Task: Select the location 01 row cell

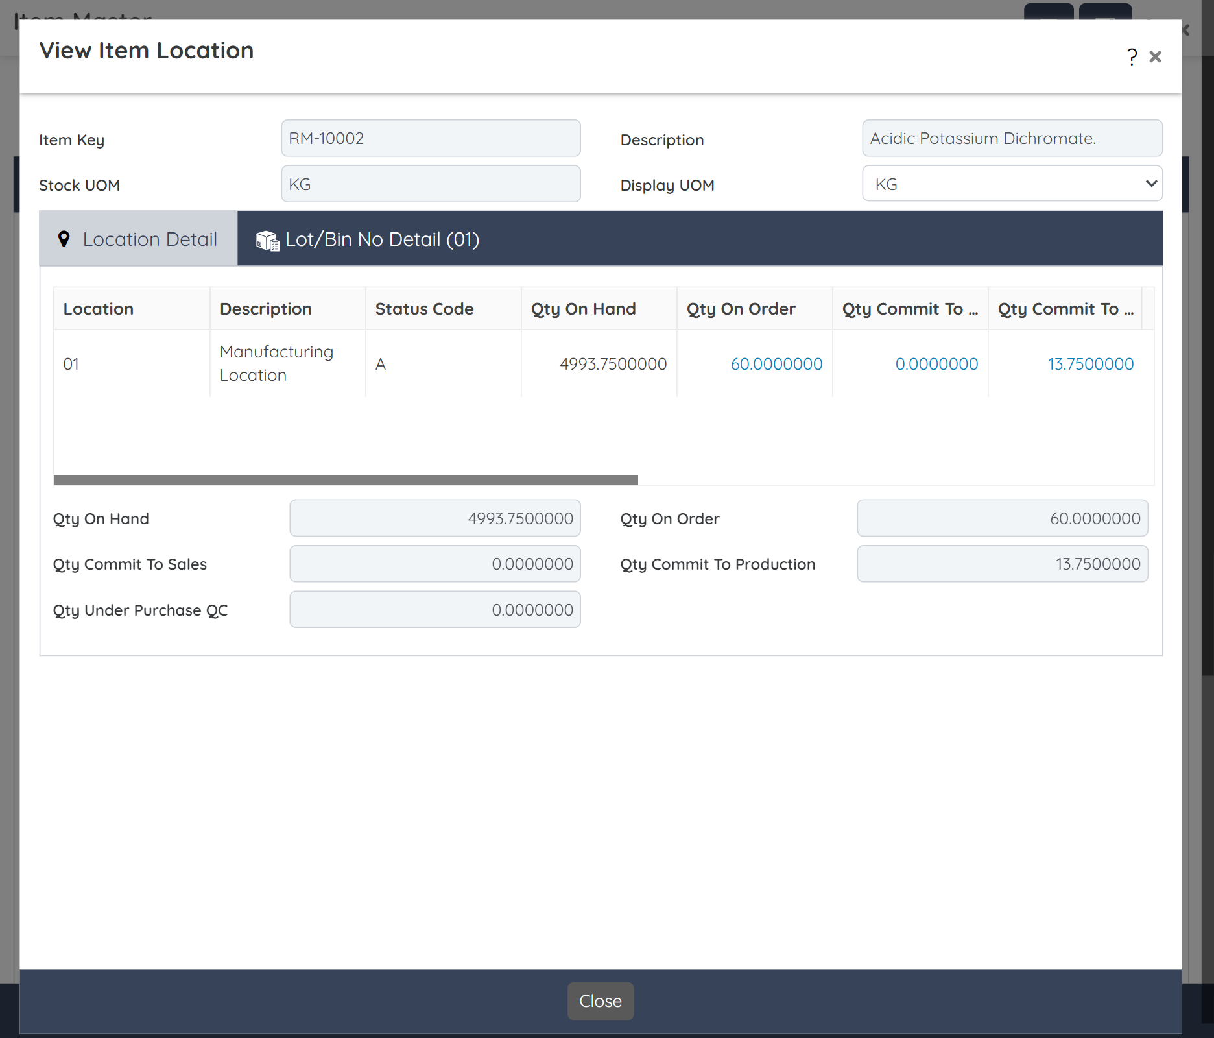Action: point(71,364)
